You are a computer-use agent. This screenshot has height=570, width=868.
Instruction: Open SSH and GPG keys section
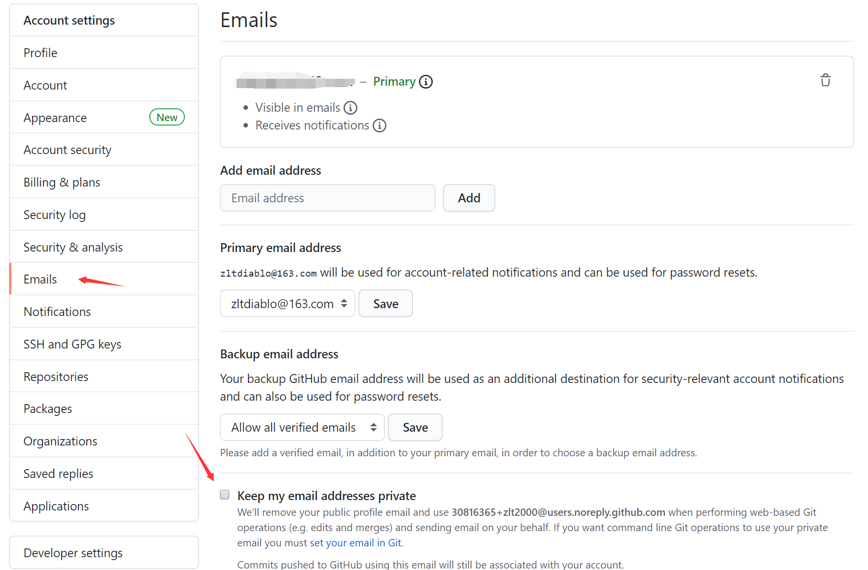(72, 344)
